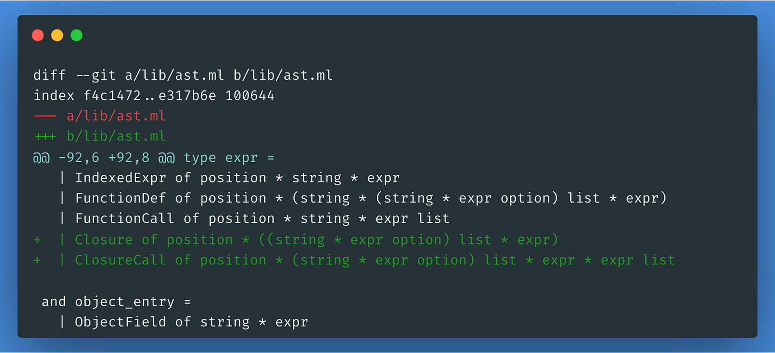775x353 pixels.
Task: Click the added ClosureCall line
Action: click(x=354, y=260)
